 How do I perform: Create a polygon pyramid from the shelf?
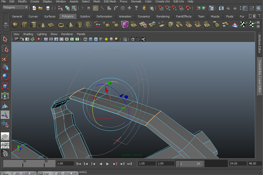coord(70,24)
